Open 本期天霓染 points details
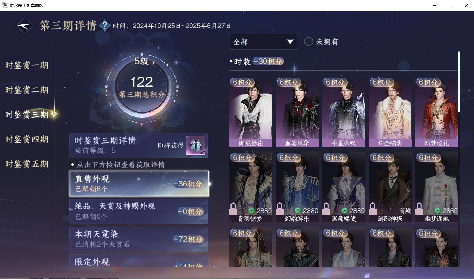 [x=139, y=239]
